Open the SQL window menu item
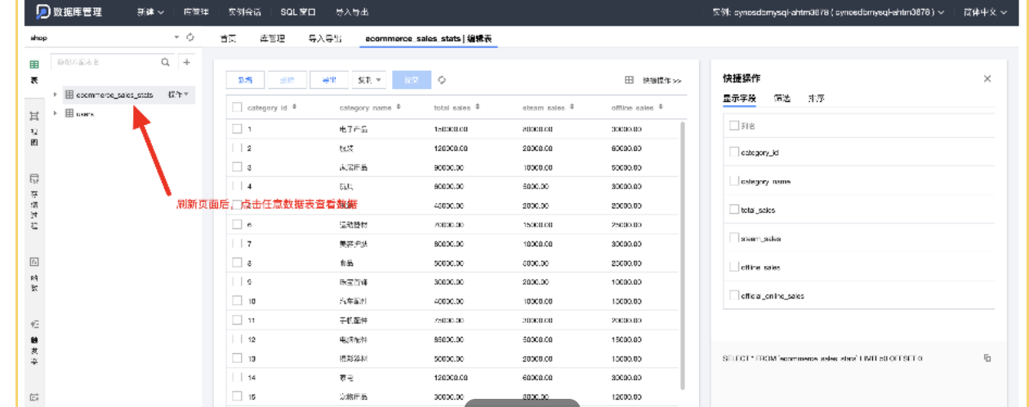This screenshot has width=1029, height=407. 298,12
